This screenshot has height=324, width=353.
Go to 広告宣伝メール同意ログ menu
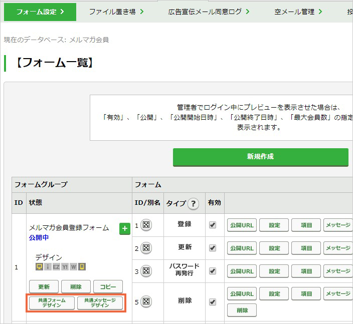[209, 12]
